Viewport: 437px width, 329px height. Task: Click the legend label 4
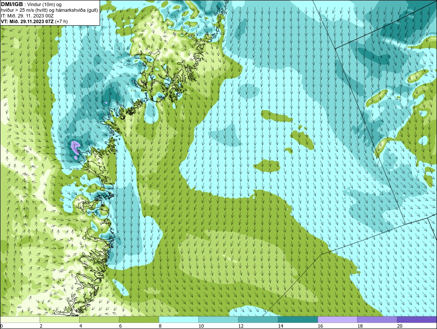pyautogui.click(x=80, y=326)
